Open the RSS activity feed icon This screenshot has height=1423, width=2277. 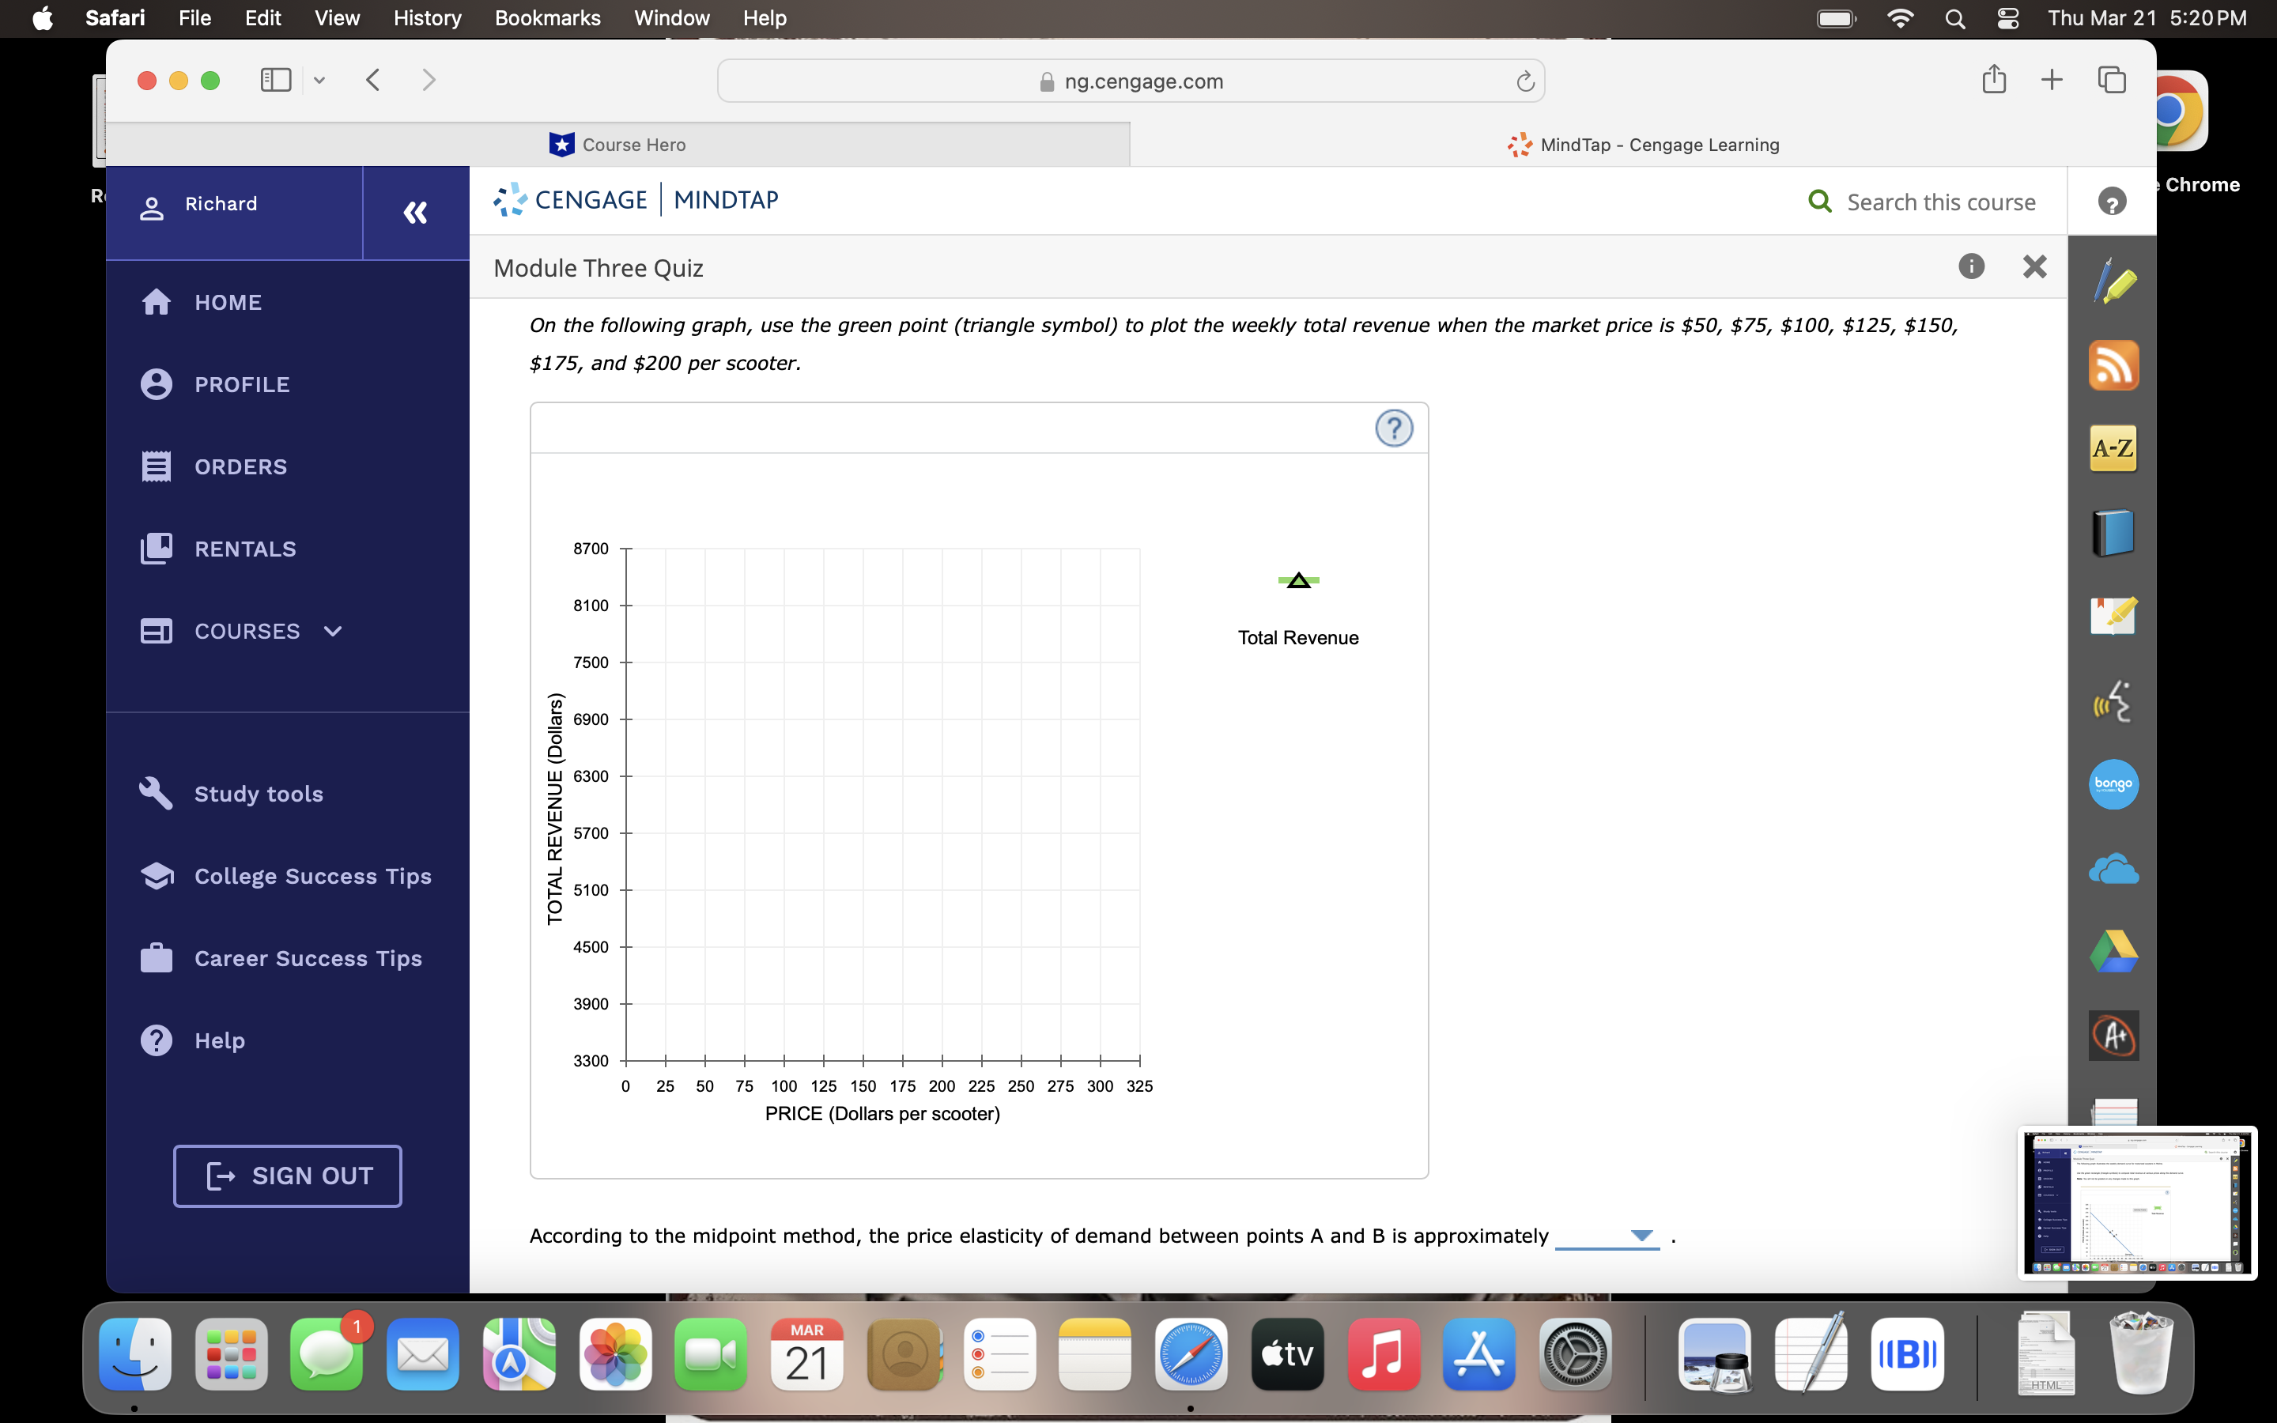pos(2113,365)
